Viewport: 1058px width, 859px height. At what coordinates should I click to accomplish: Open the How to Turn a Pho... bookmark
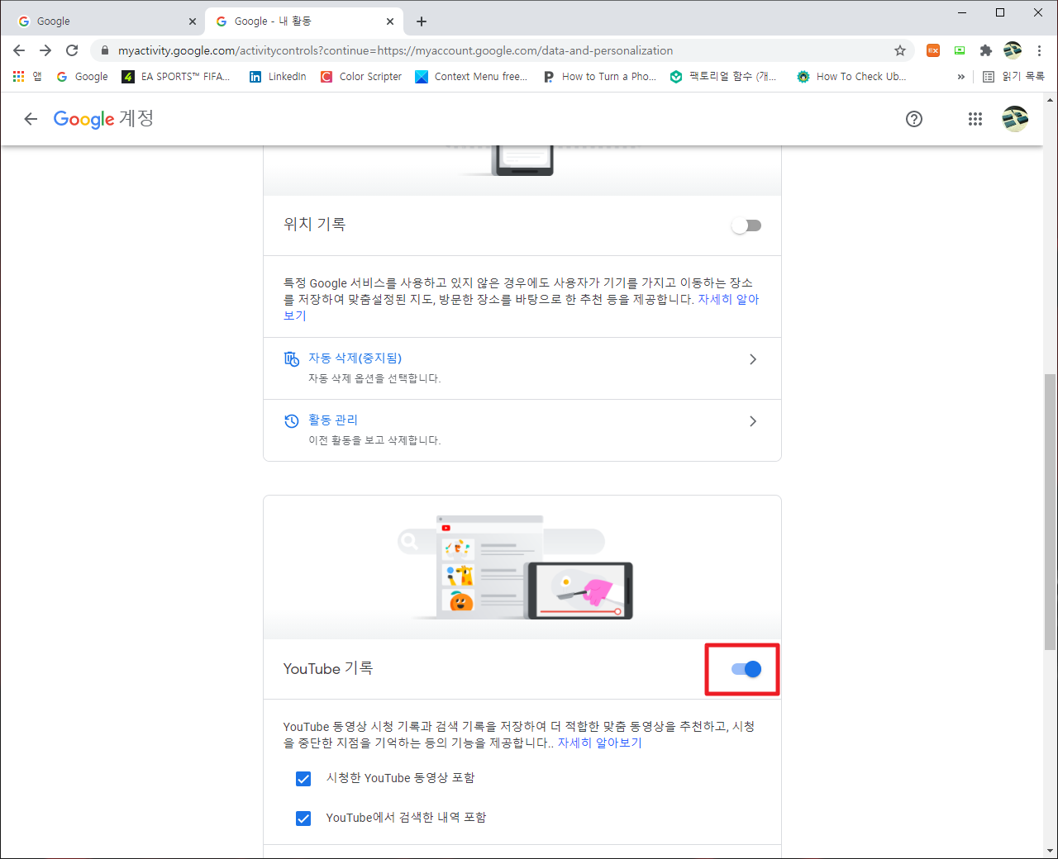point(599,76)
